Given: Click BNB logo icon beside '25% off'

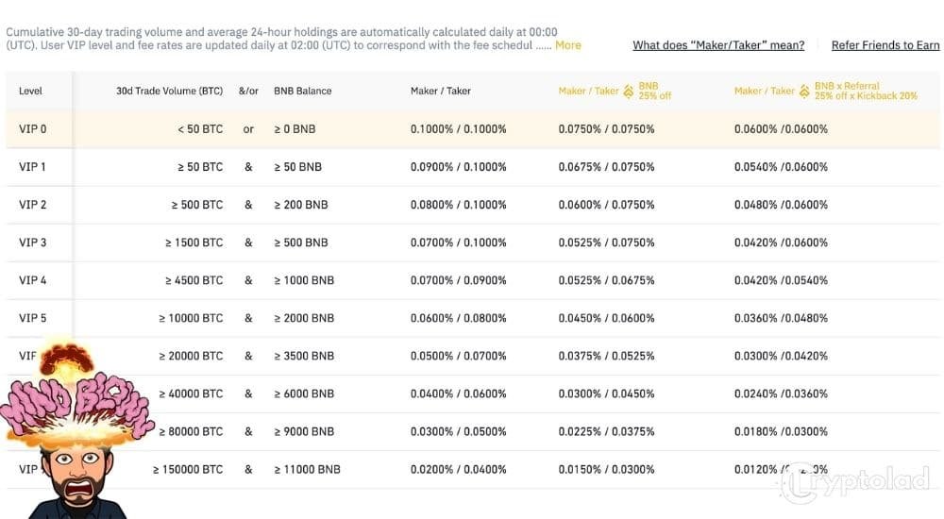Looking at the screenshot, I should [x=628, y=91].
